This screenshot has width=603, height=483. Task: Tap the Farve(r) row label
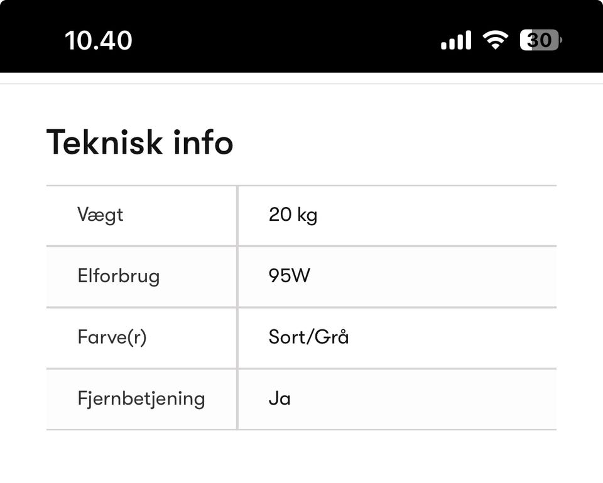pyautogui.click(x=112, y=337)
